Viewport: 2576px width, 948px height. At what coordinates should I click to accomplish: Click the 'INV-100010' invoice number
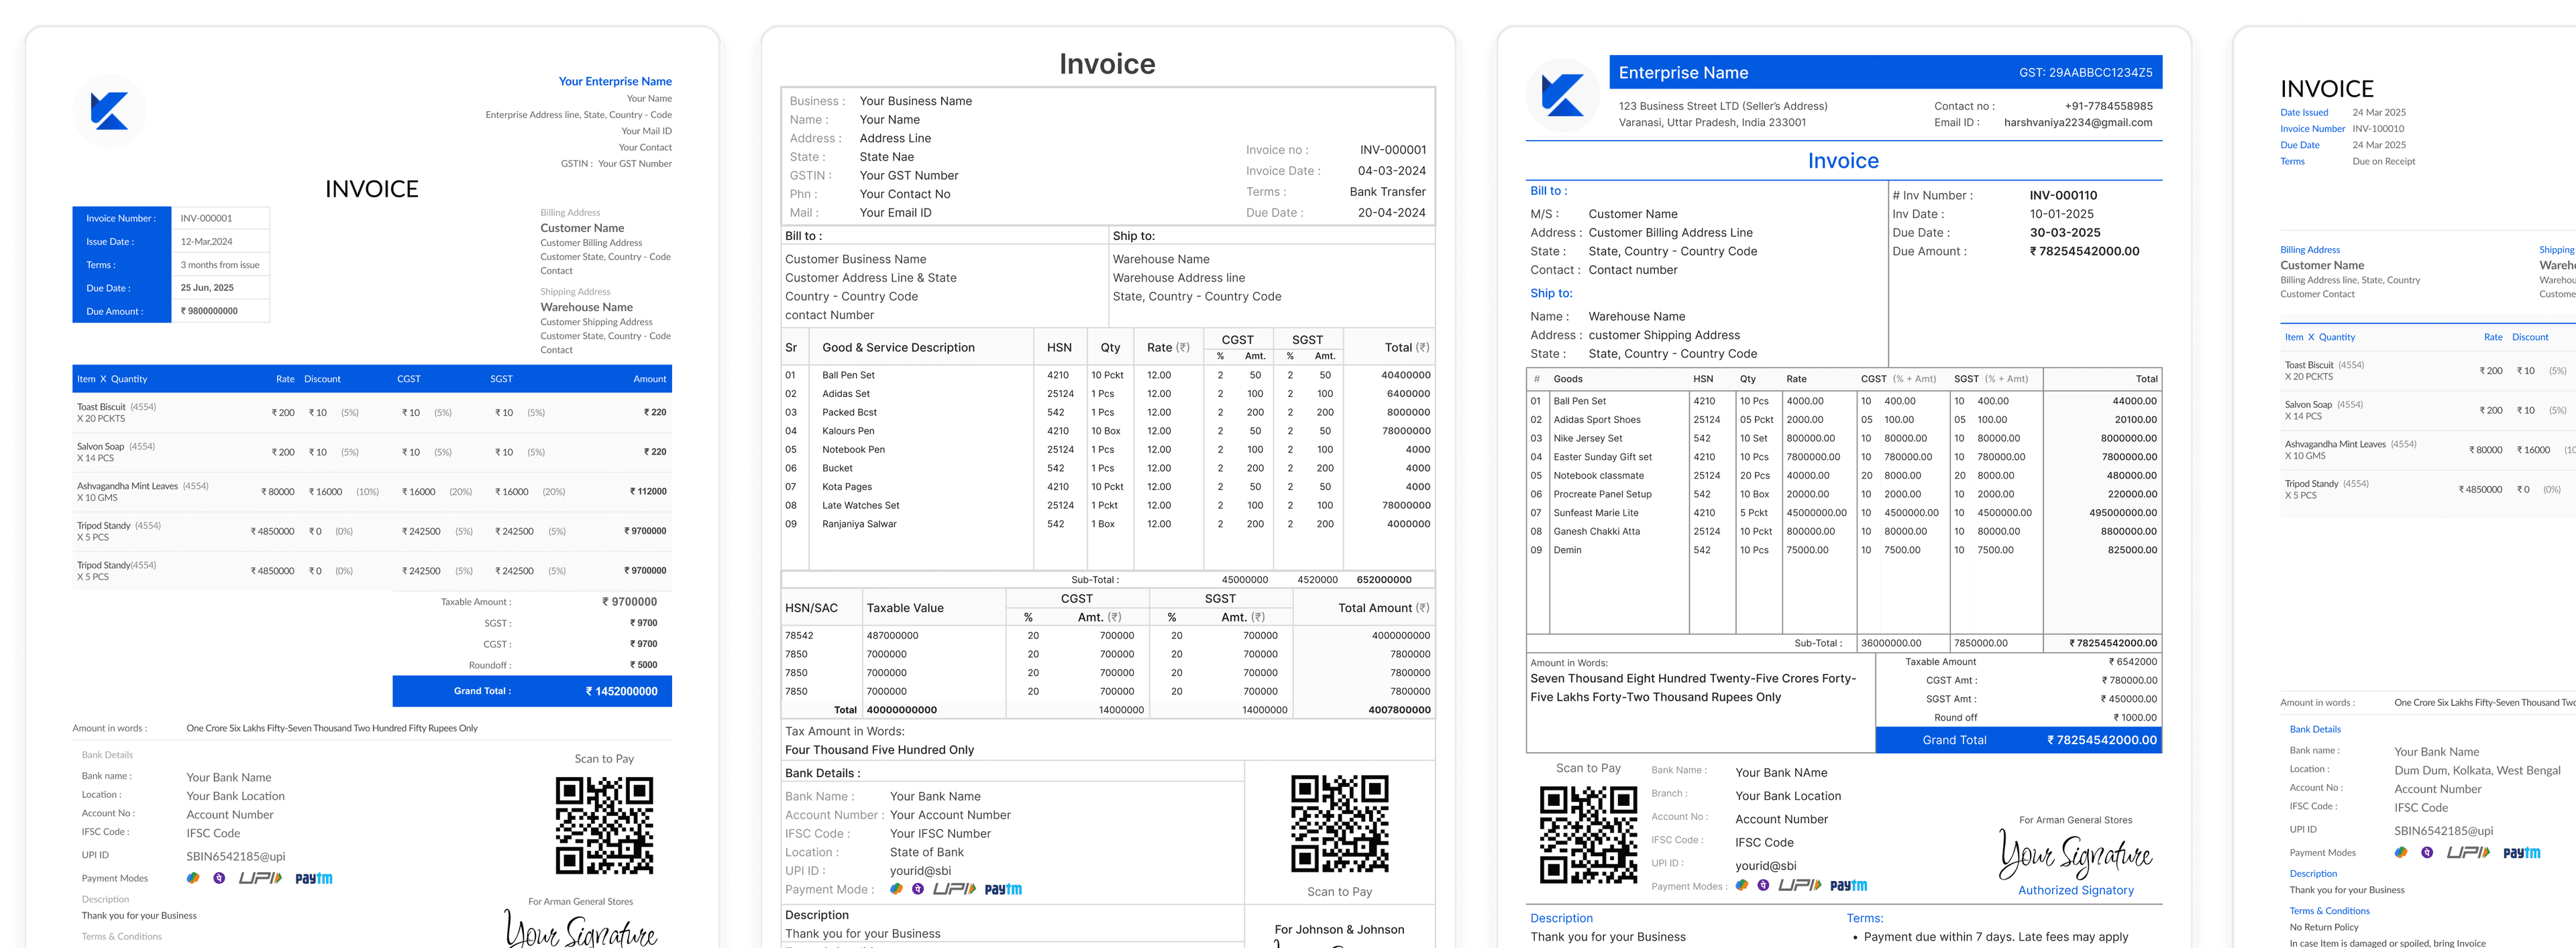coord(2378,129)
